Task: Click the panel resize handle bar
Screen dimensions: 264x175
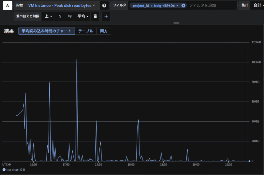Action: [176, 23]
